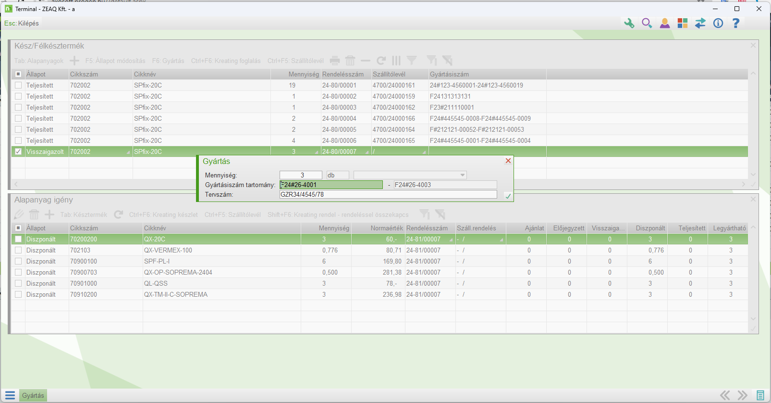Click the plus icon in Alapanyag igény toolbar

click(49, 214)
